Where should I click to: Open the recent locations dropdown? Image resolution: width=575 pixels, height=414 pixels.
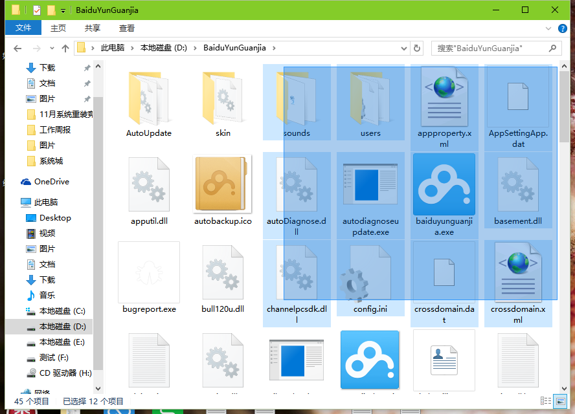coord(52,48)
